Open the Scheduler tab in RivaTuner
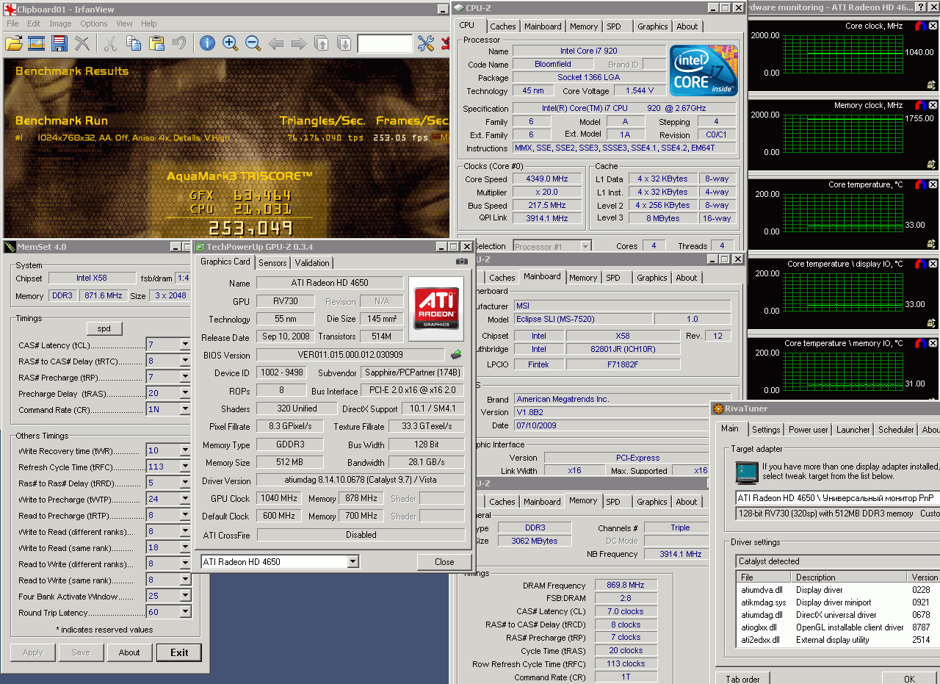This screenshot has height=684, width=940. pyautogui.click(x=896, y=430)
